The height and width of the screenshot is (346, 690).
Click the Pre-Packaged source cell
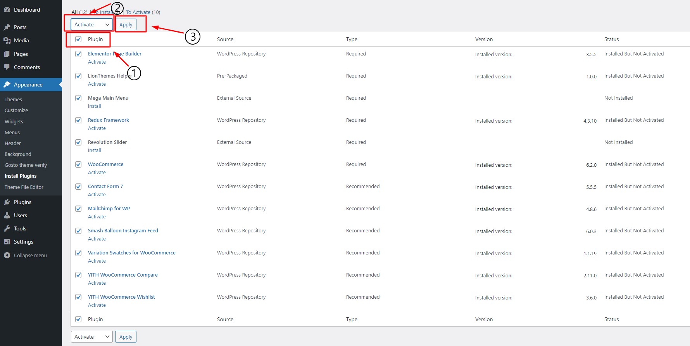232,76
